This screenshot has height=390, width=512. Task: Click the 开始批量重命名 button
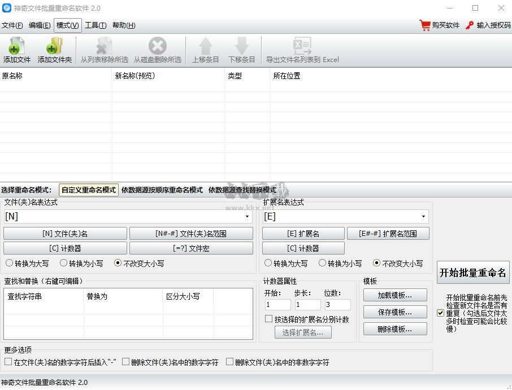coord(473,272)
